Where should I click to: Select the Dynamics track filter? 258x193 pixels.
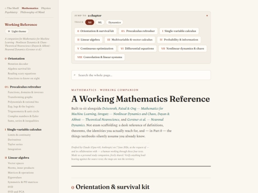(115, 22)
